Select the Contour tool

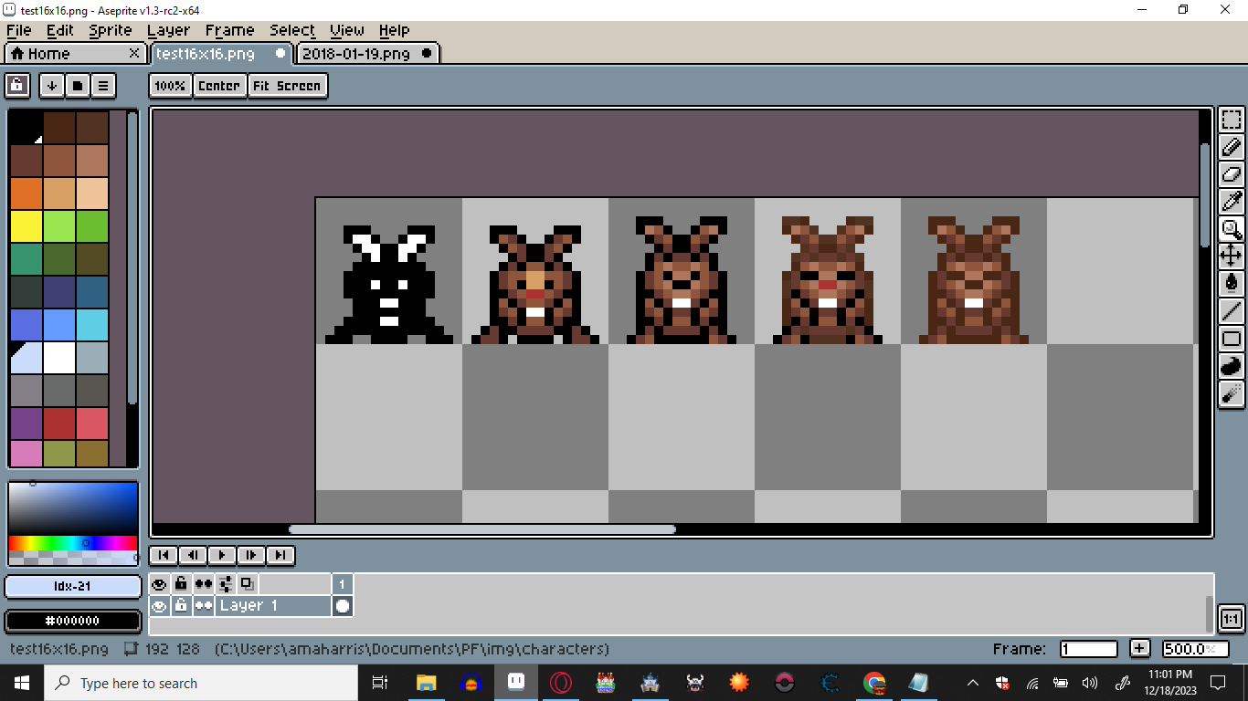click(x=1231, y=366)
